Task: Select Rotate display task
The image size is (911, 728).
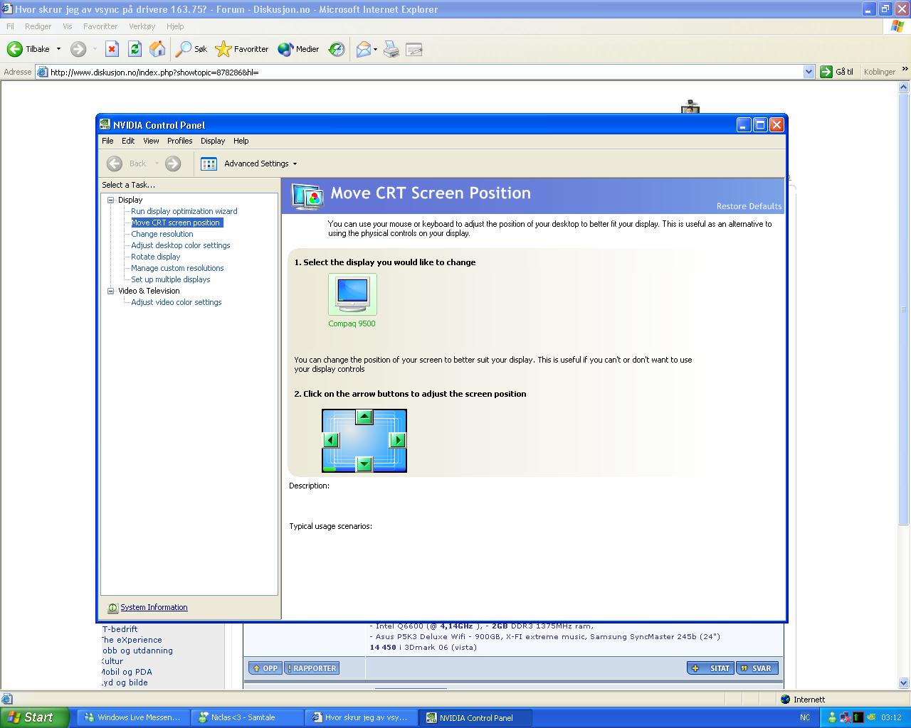Action: tap(156, 257)
